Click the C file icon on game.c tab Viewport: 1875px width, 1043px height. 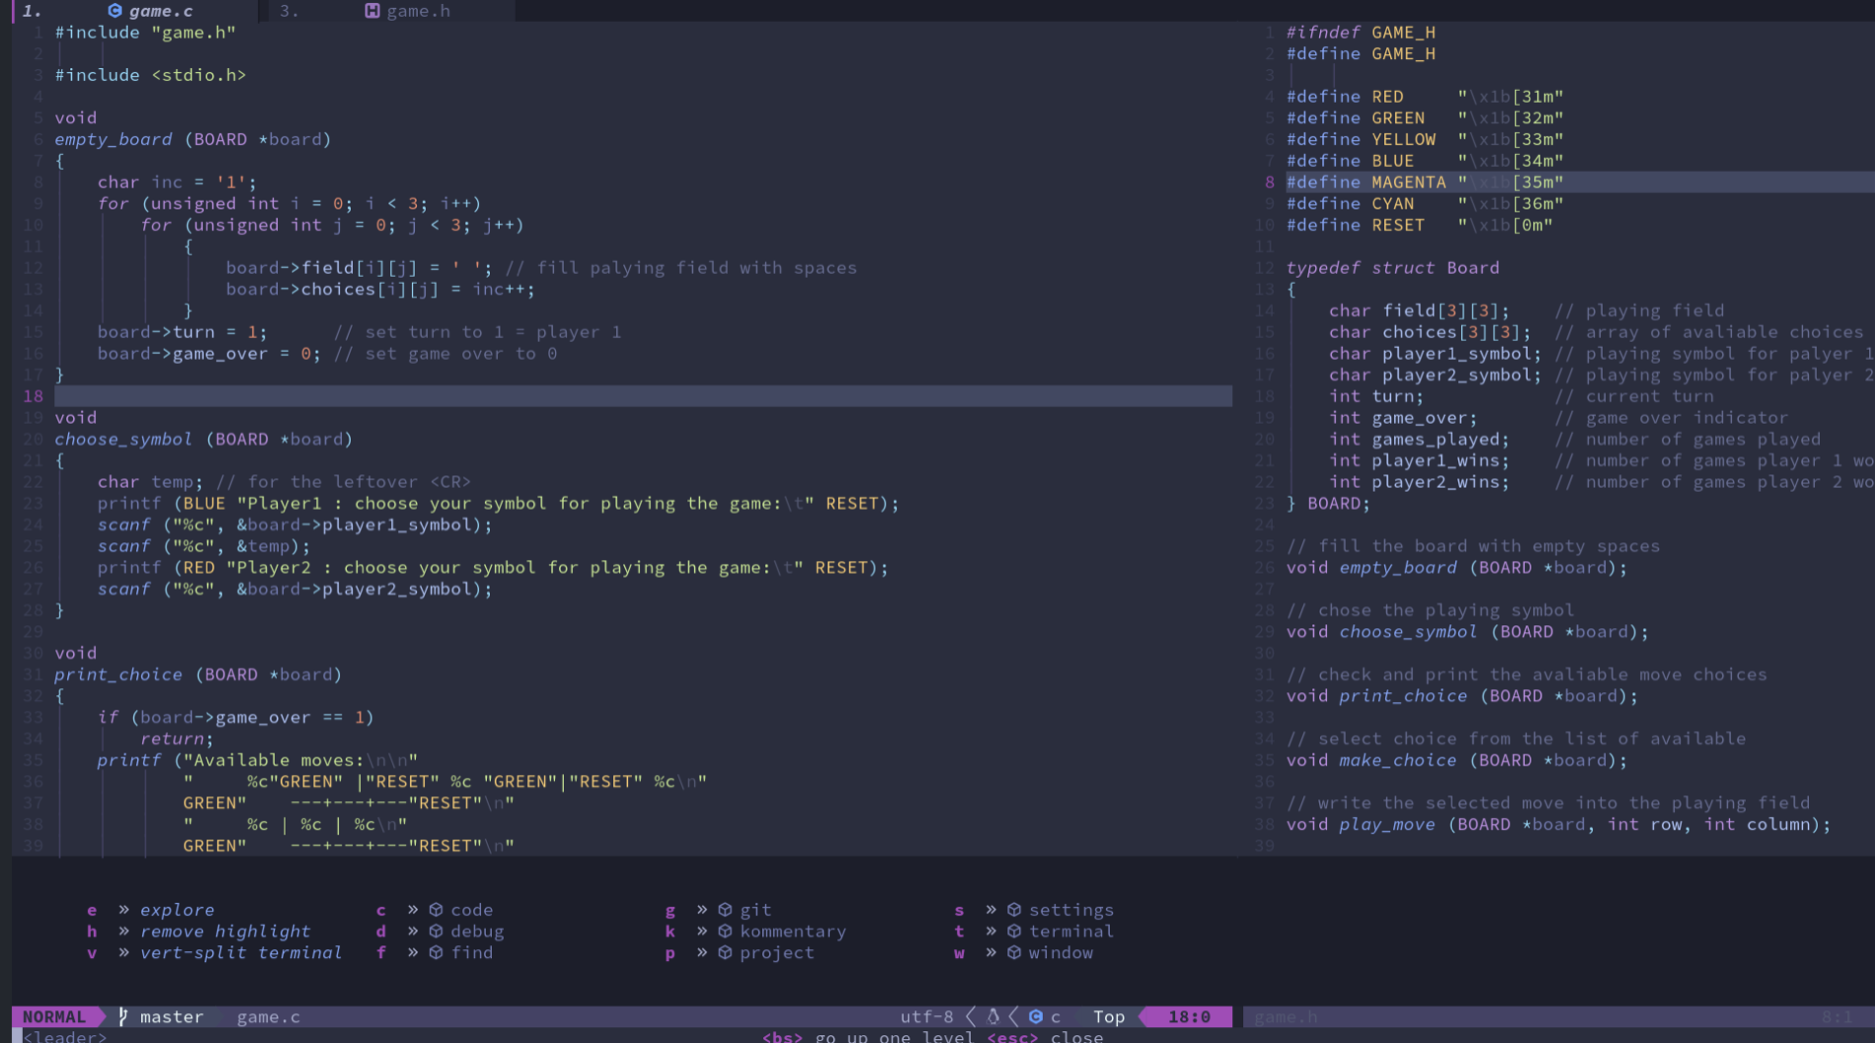click(115, 11)
